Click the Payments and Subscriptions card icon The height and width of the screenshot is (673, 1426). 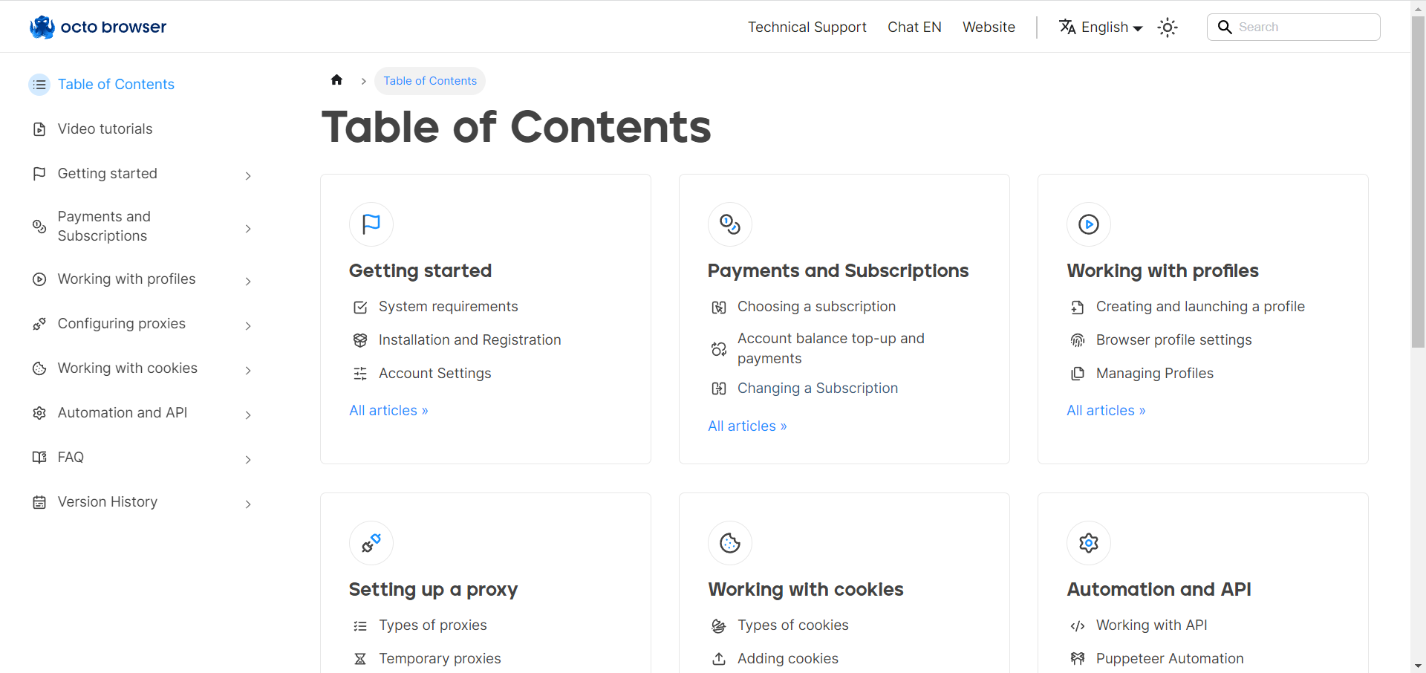click(729, 224)
